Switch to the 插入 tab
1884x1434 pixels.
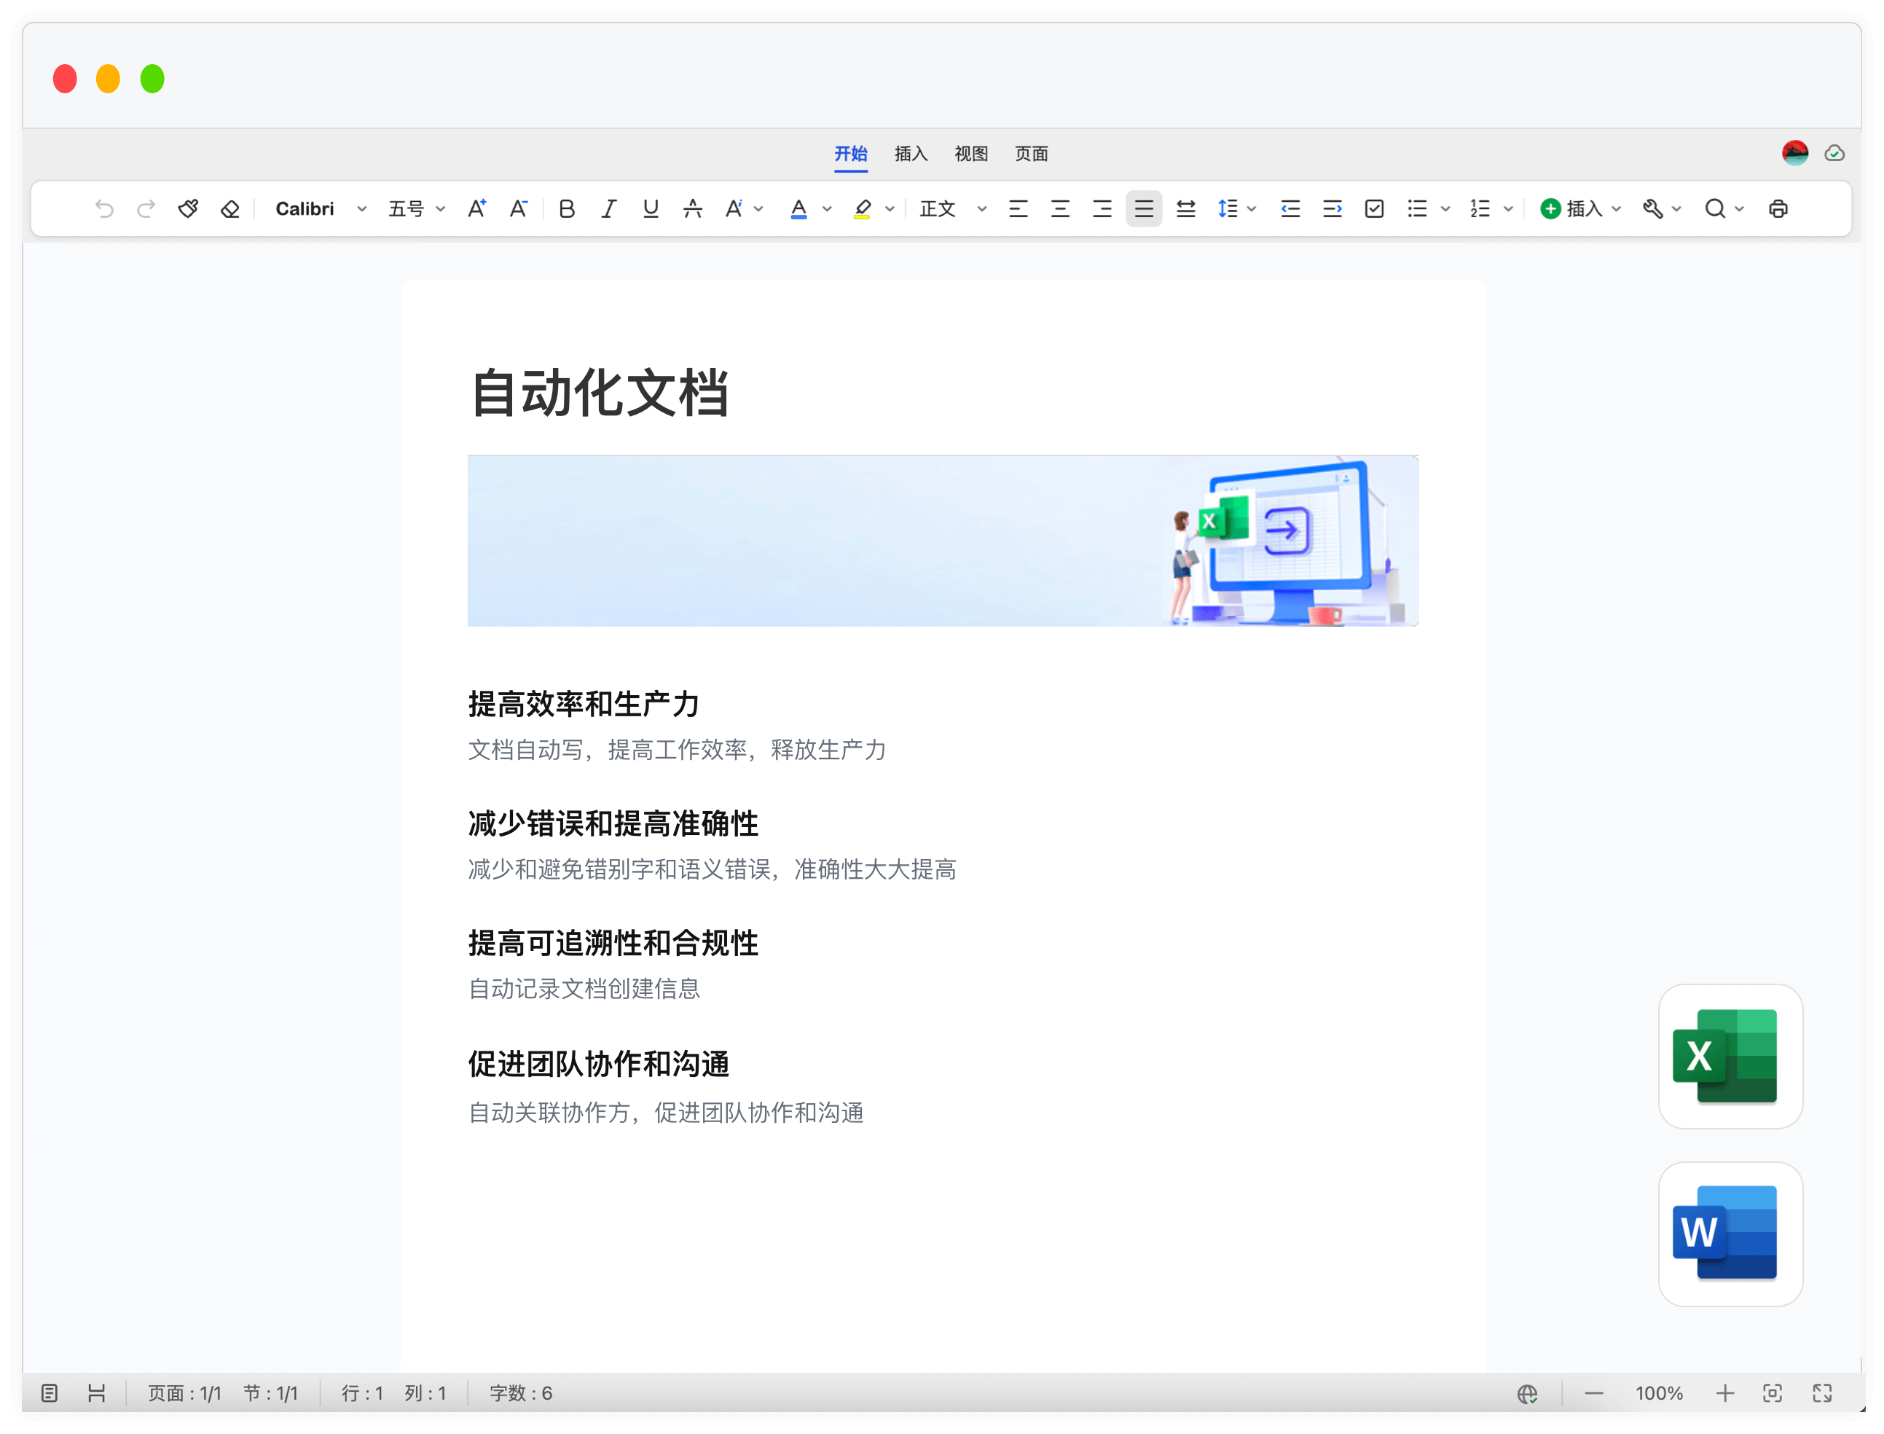911,154
